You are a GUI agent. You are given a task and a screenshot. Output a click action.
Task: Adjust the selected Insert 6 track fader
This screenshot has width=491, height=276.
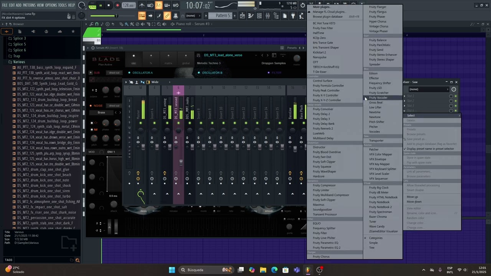pos(181,162)
